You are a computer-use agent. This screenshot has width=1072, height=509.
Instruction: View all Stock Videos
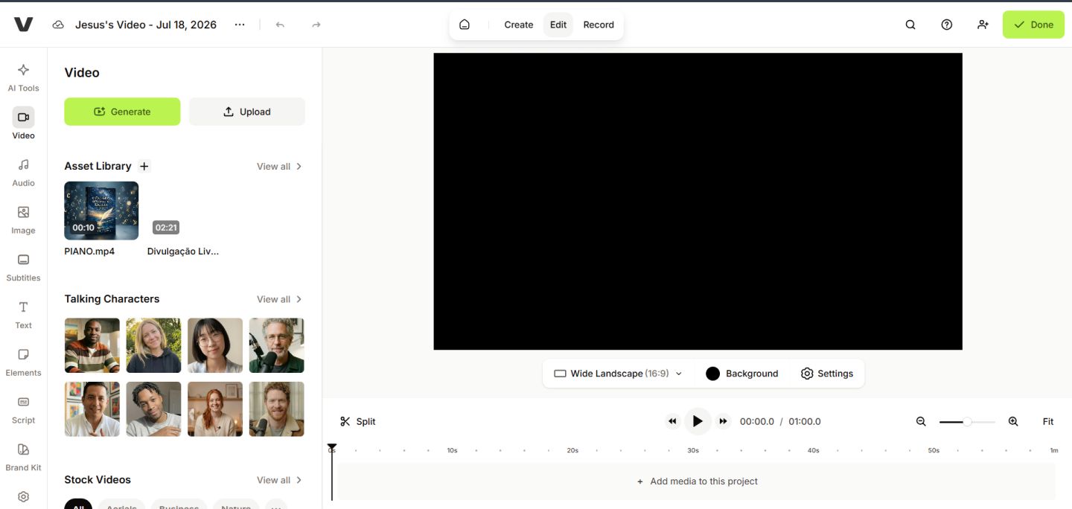[279, 480]
